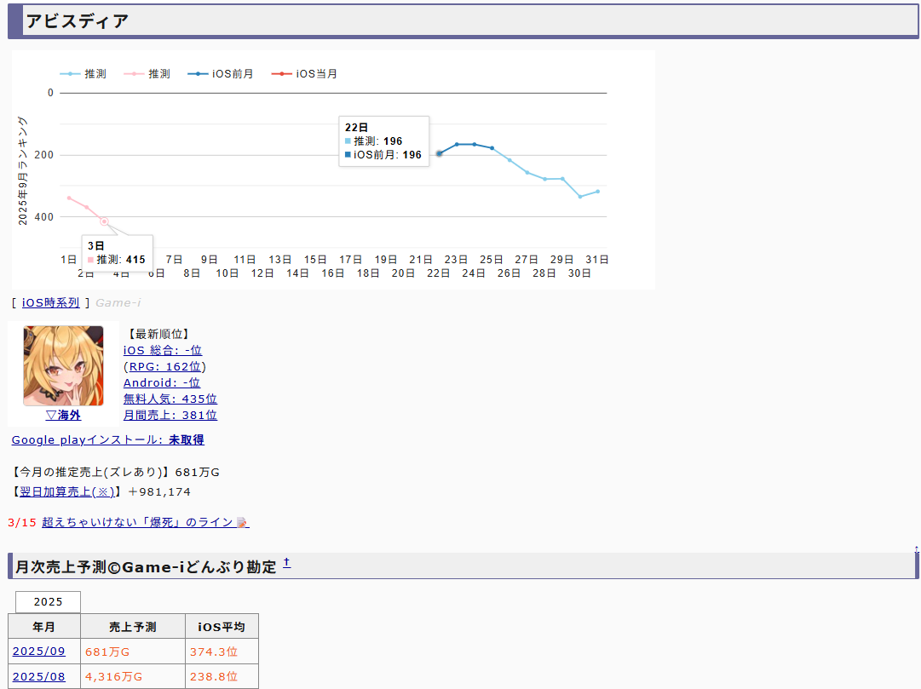This screenshot has height=689, width=921.
Task: Click the 売上予測 column header
Action: [x=133, y=627]
